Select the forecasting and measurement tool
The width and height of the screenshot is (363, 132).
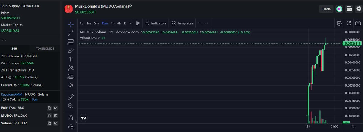click(70, 76)
